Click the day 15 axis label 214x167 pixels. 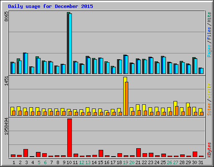(x=101, y=162)
